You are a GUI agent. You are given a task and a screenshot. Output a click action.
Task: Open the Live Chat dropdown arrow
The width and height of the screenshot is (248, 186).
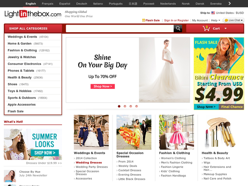pyautogui.click(x=242, y=20)
